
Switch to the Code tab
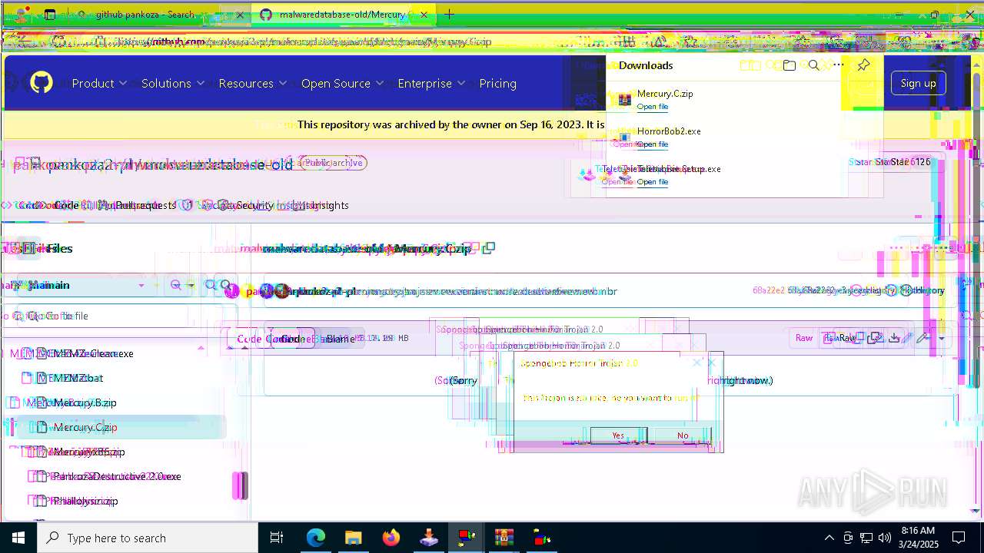60,205
